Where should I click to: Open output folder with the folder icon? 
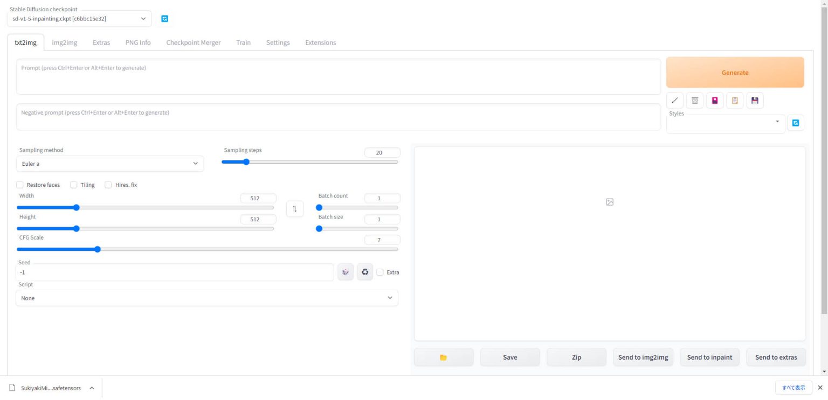443,357
